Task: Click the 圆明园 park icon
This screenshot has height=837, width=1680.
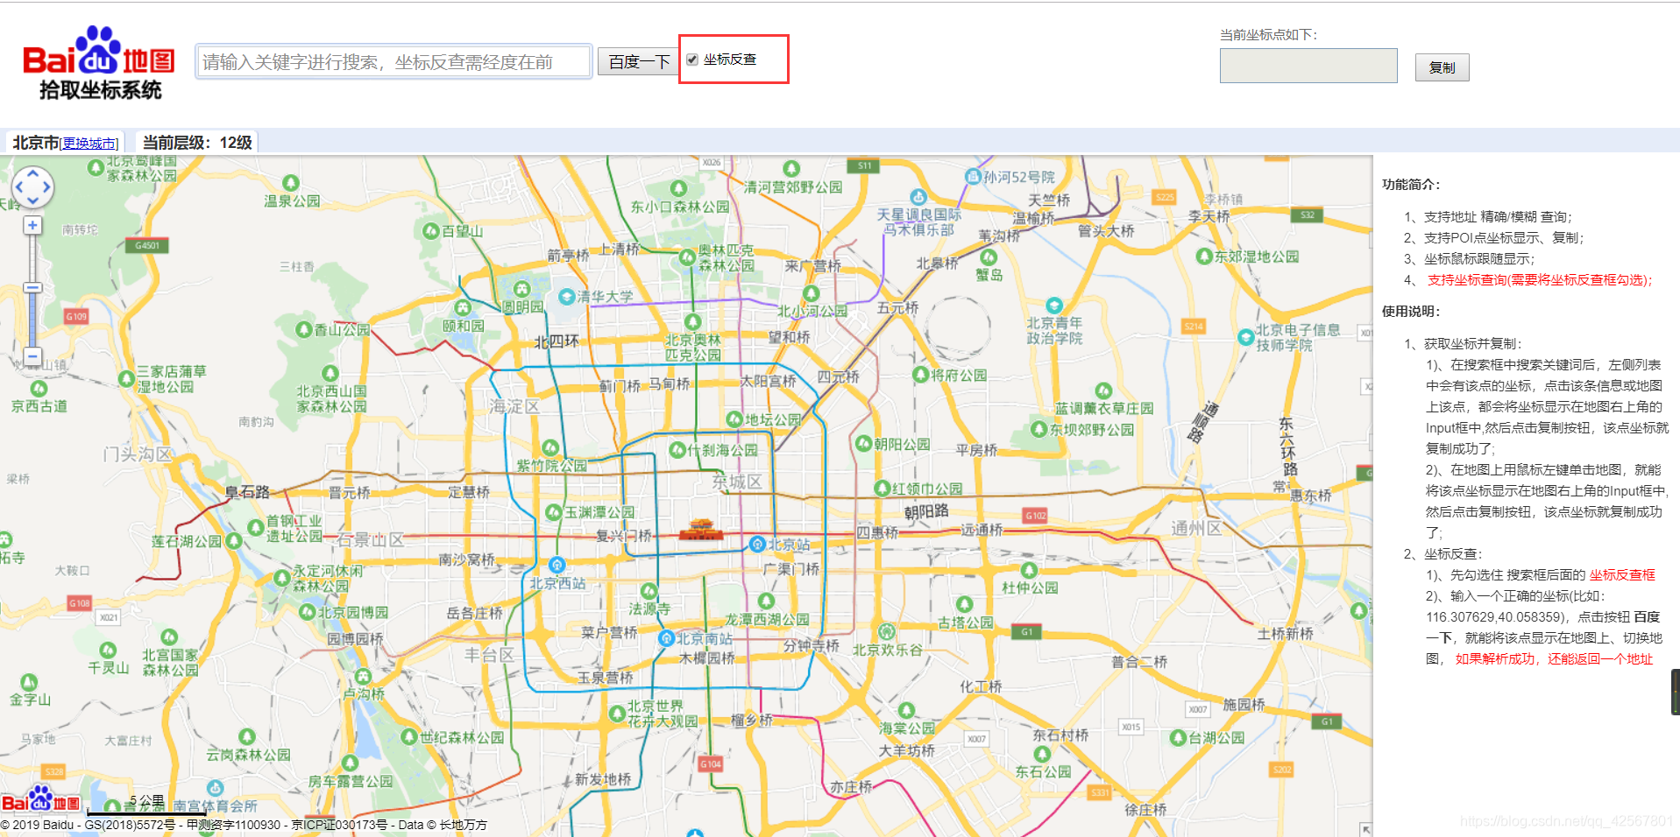Action: pyautogui.click(x=522, y=289)
